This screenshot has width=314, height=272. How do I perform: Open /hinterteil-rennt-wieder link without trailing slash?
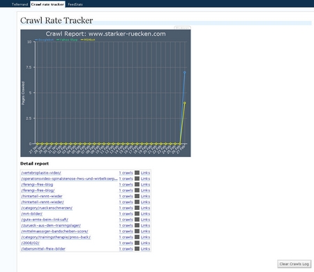click(42, 196)
